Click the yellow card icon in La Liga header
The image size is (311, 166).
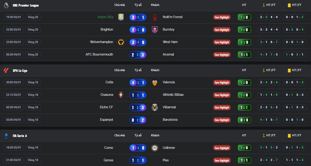tap(289, 70)
